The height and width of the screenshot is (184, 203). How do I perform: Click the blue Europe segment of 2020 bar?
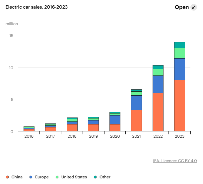(115, 119)
